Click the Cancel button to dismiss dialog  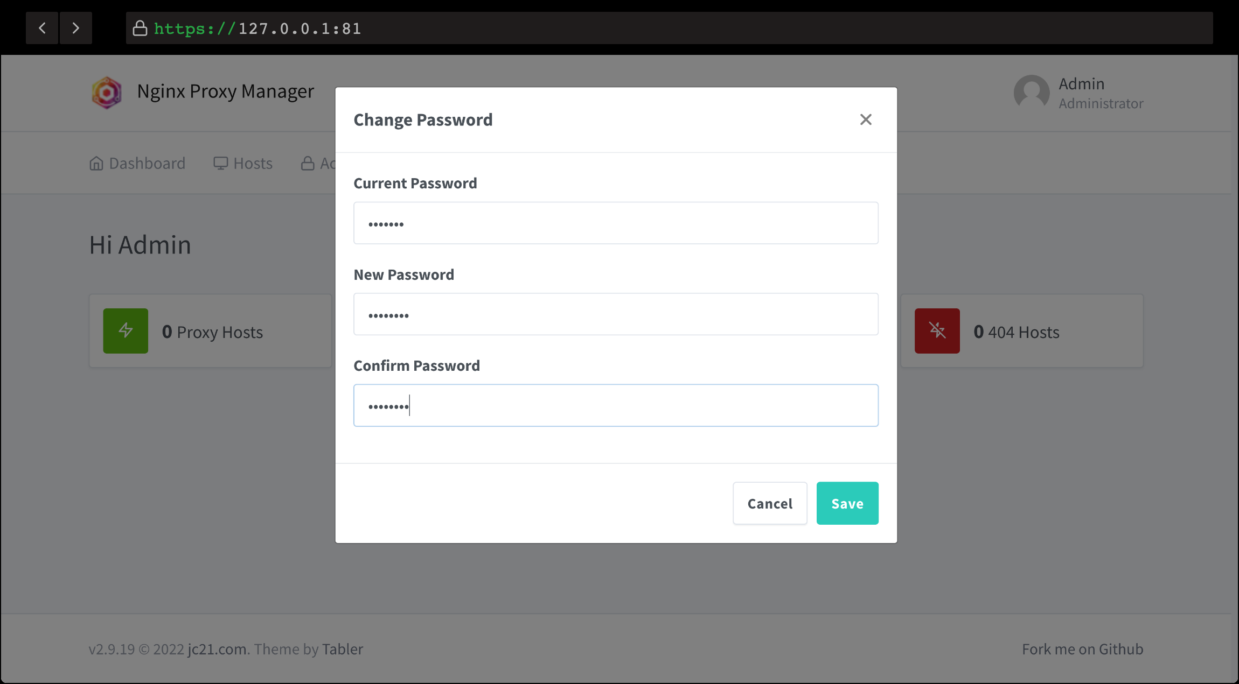tap(770, 503)
